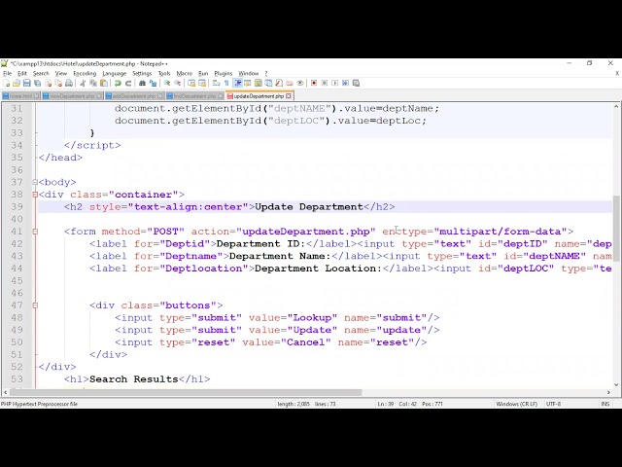Open the Plugins menu

(223, 73)
